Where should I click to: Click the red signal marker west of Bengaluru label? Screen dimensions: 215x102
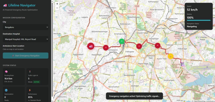click(139, 46)
